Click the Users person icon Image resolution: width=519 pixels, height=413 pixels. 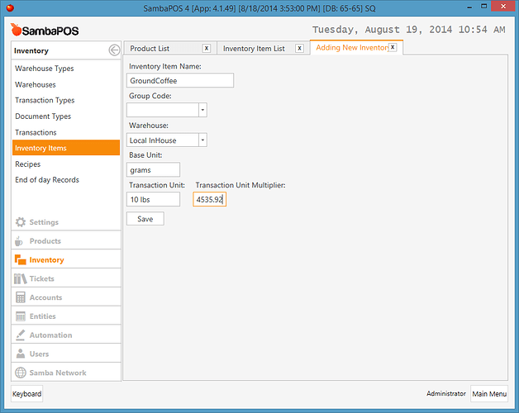click(x=21, y=354)
